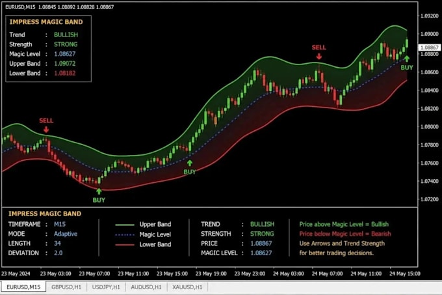Select the PRICE value 1.08867 in the bottom panel
Screen dimensions: 442x295
261,244
